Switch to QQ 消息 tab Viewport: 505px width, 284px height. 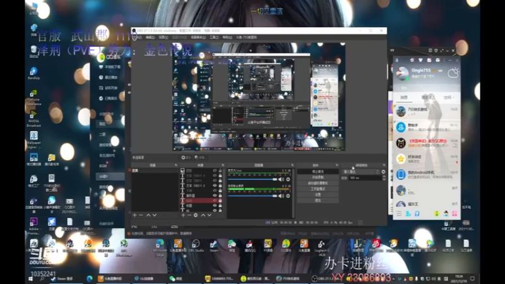404,97
